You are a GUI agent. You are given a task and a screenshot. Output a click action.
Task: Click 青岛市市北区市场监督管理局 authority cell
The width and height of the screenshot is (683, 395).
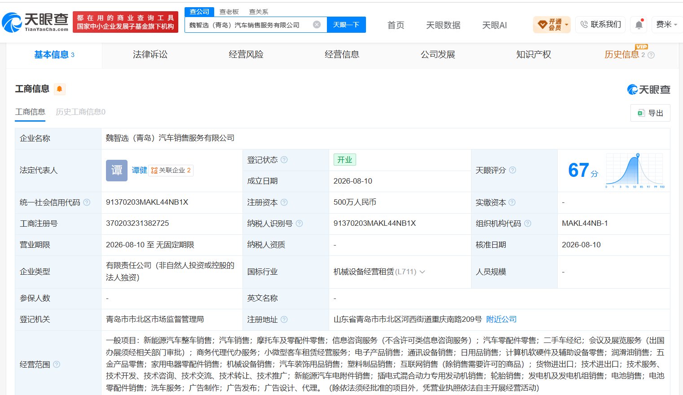pyautogui.click(x=155, y=319)
